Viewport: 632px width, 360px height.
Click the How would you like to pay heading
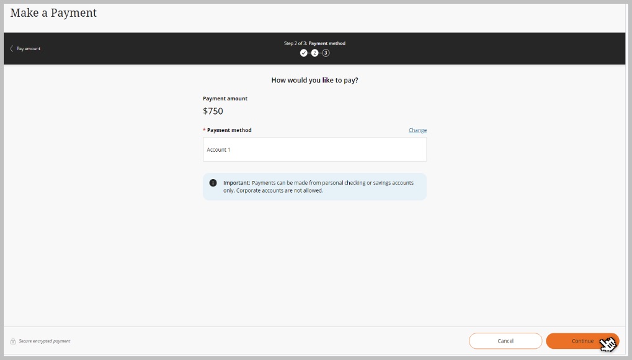point(314,81)
